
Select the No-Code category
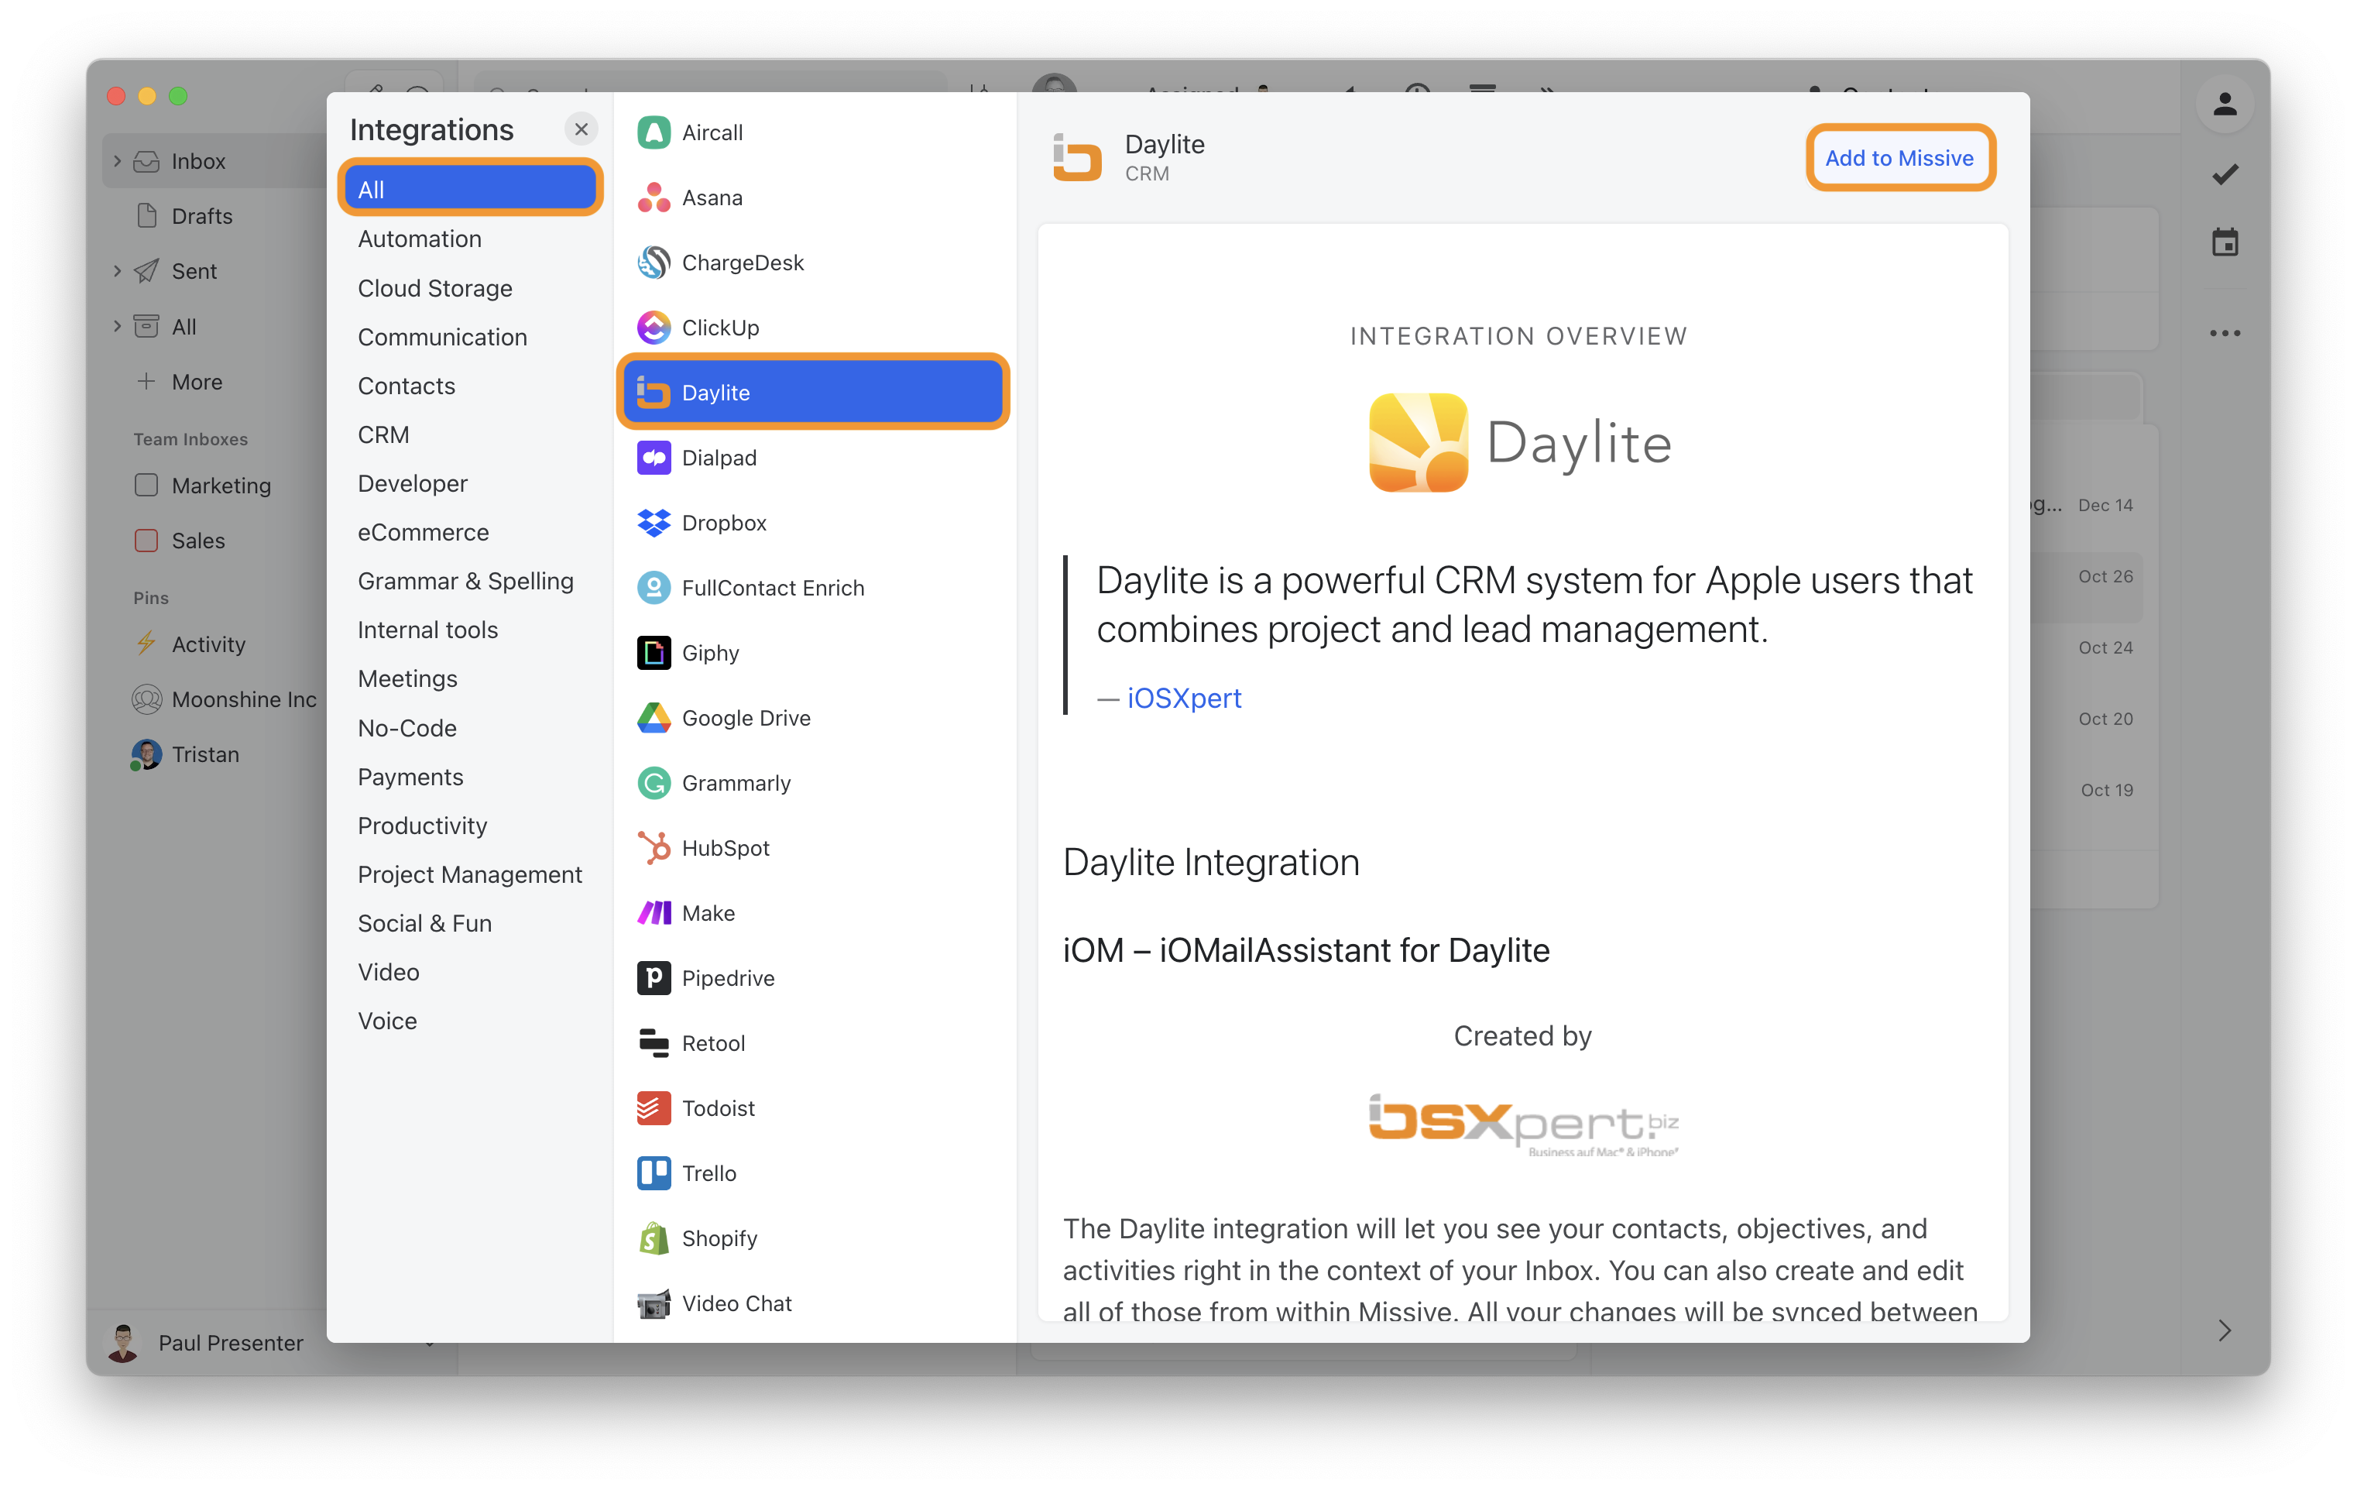pyautogui.click(x=470, y=727)
